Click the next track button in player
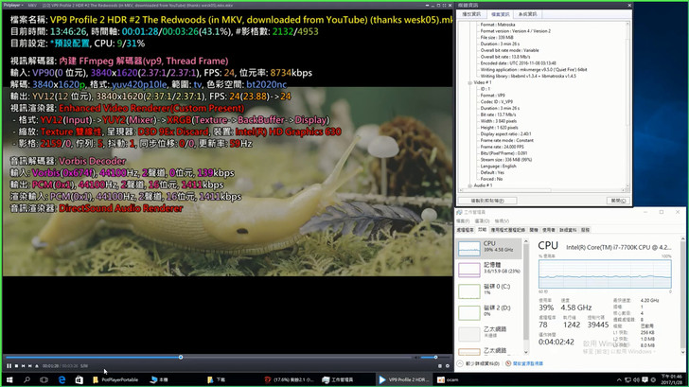 (x=29, y=366)
